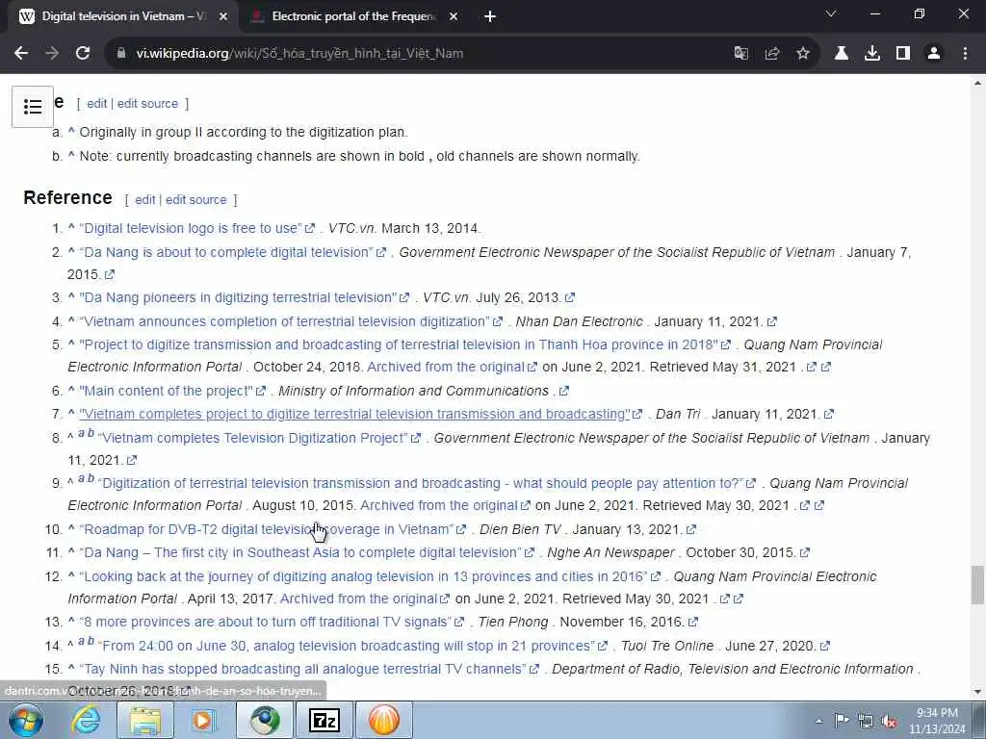Click external icon after Ministry of Information and Communications

(564, 391)
